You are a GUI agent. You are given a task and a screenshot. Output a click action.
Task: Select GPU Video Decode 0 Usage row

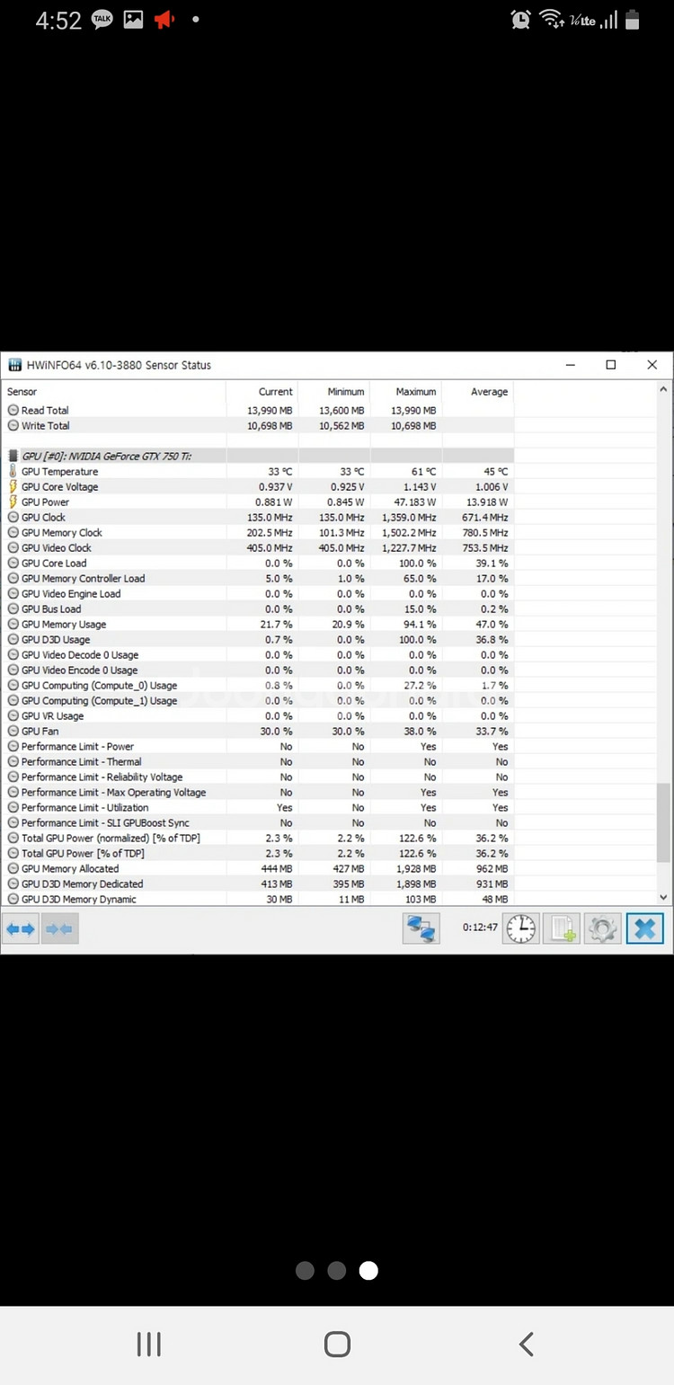(258, 654)
